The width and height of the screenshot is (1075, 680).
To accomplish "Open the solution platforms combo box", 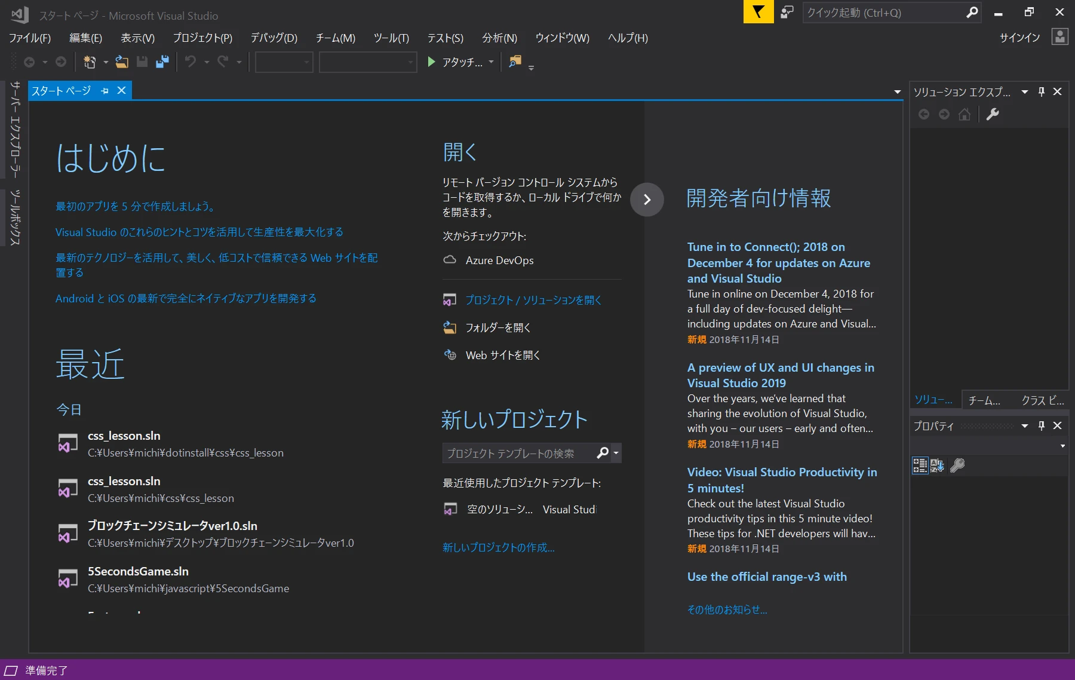I will [368, 62].
